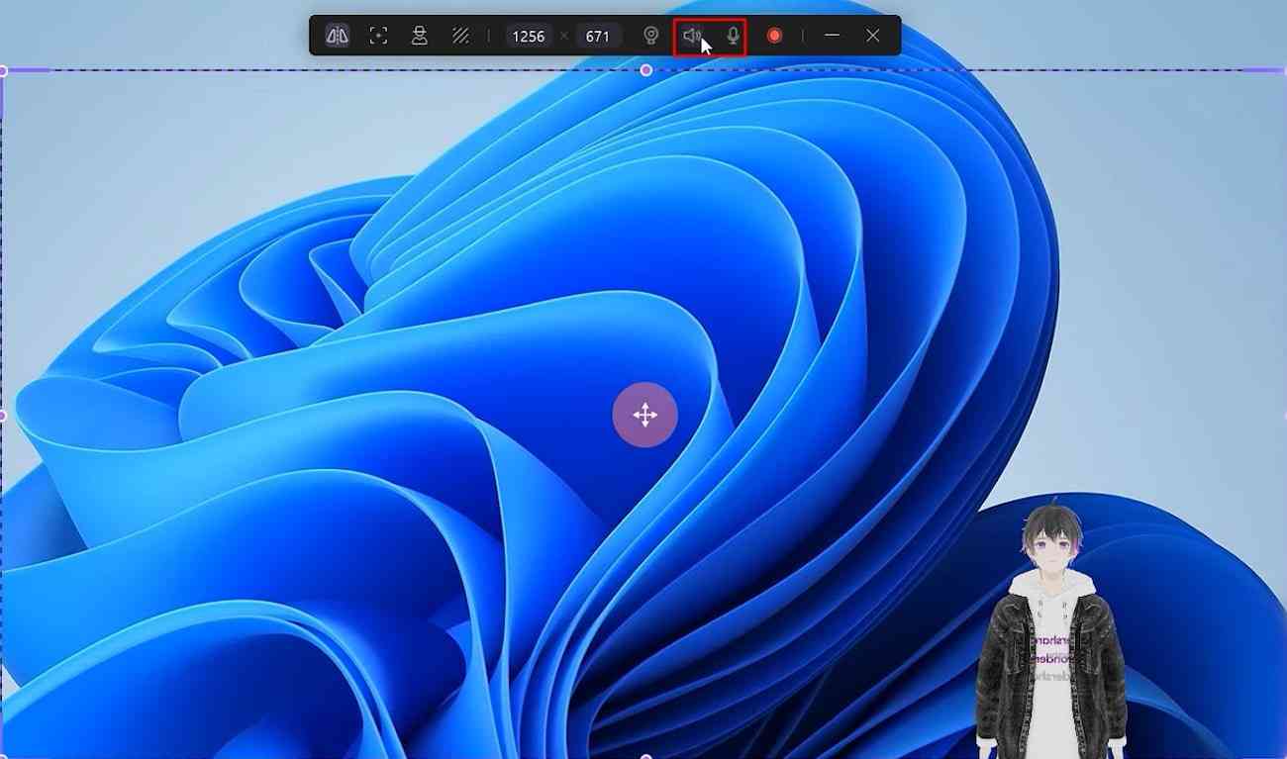1287x759 pixels.
Task: Mute the system audio speaker icon
Action: (692, 36)
